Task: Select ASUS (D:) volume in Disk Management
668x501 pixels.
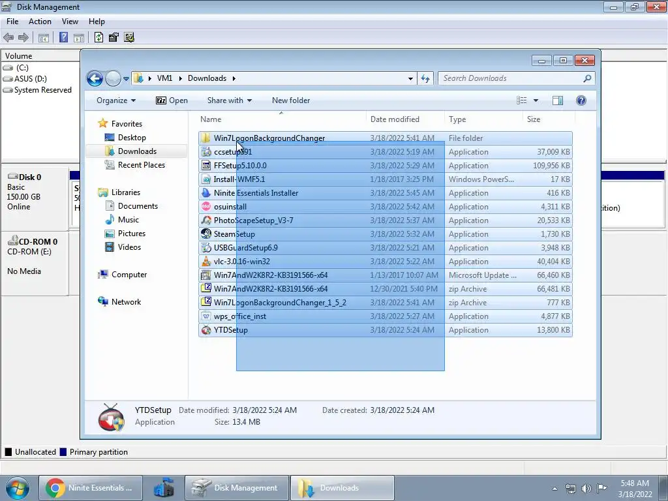Action: coord(25,79)
